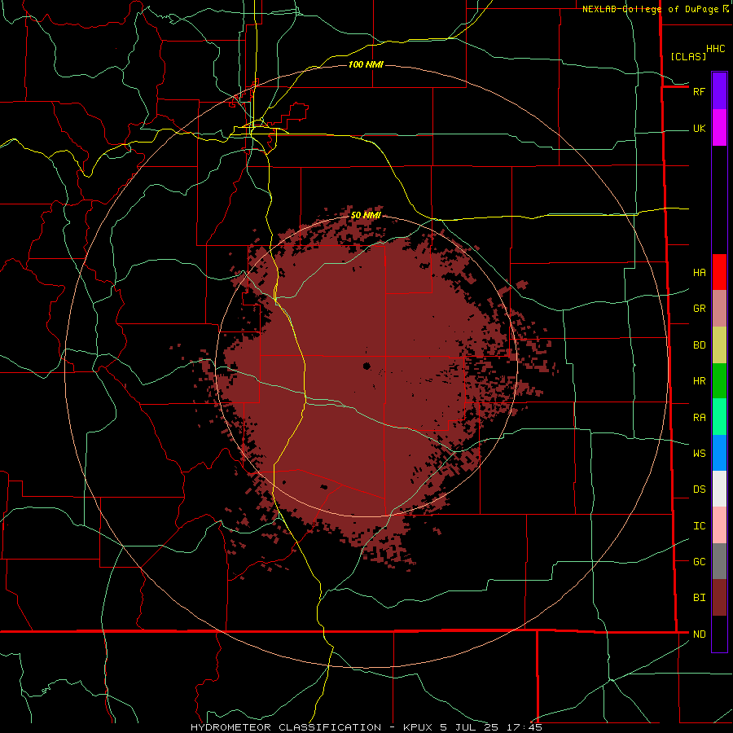Viewport: 733px width, 733px height.
Task: Click the 'ND' legend label text
Action: click(699, 634)
